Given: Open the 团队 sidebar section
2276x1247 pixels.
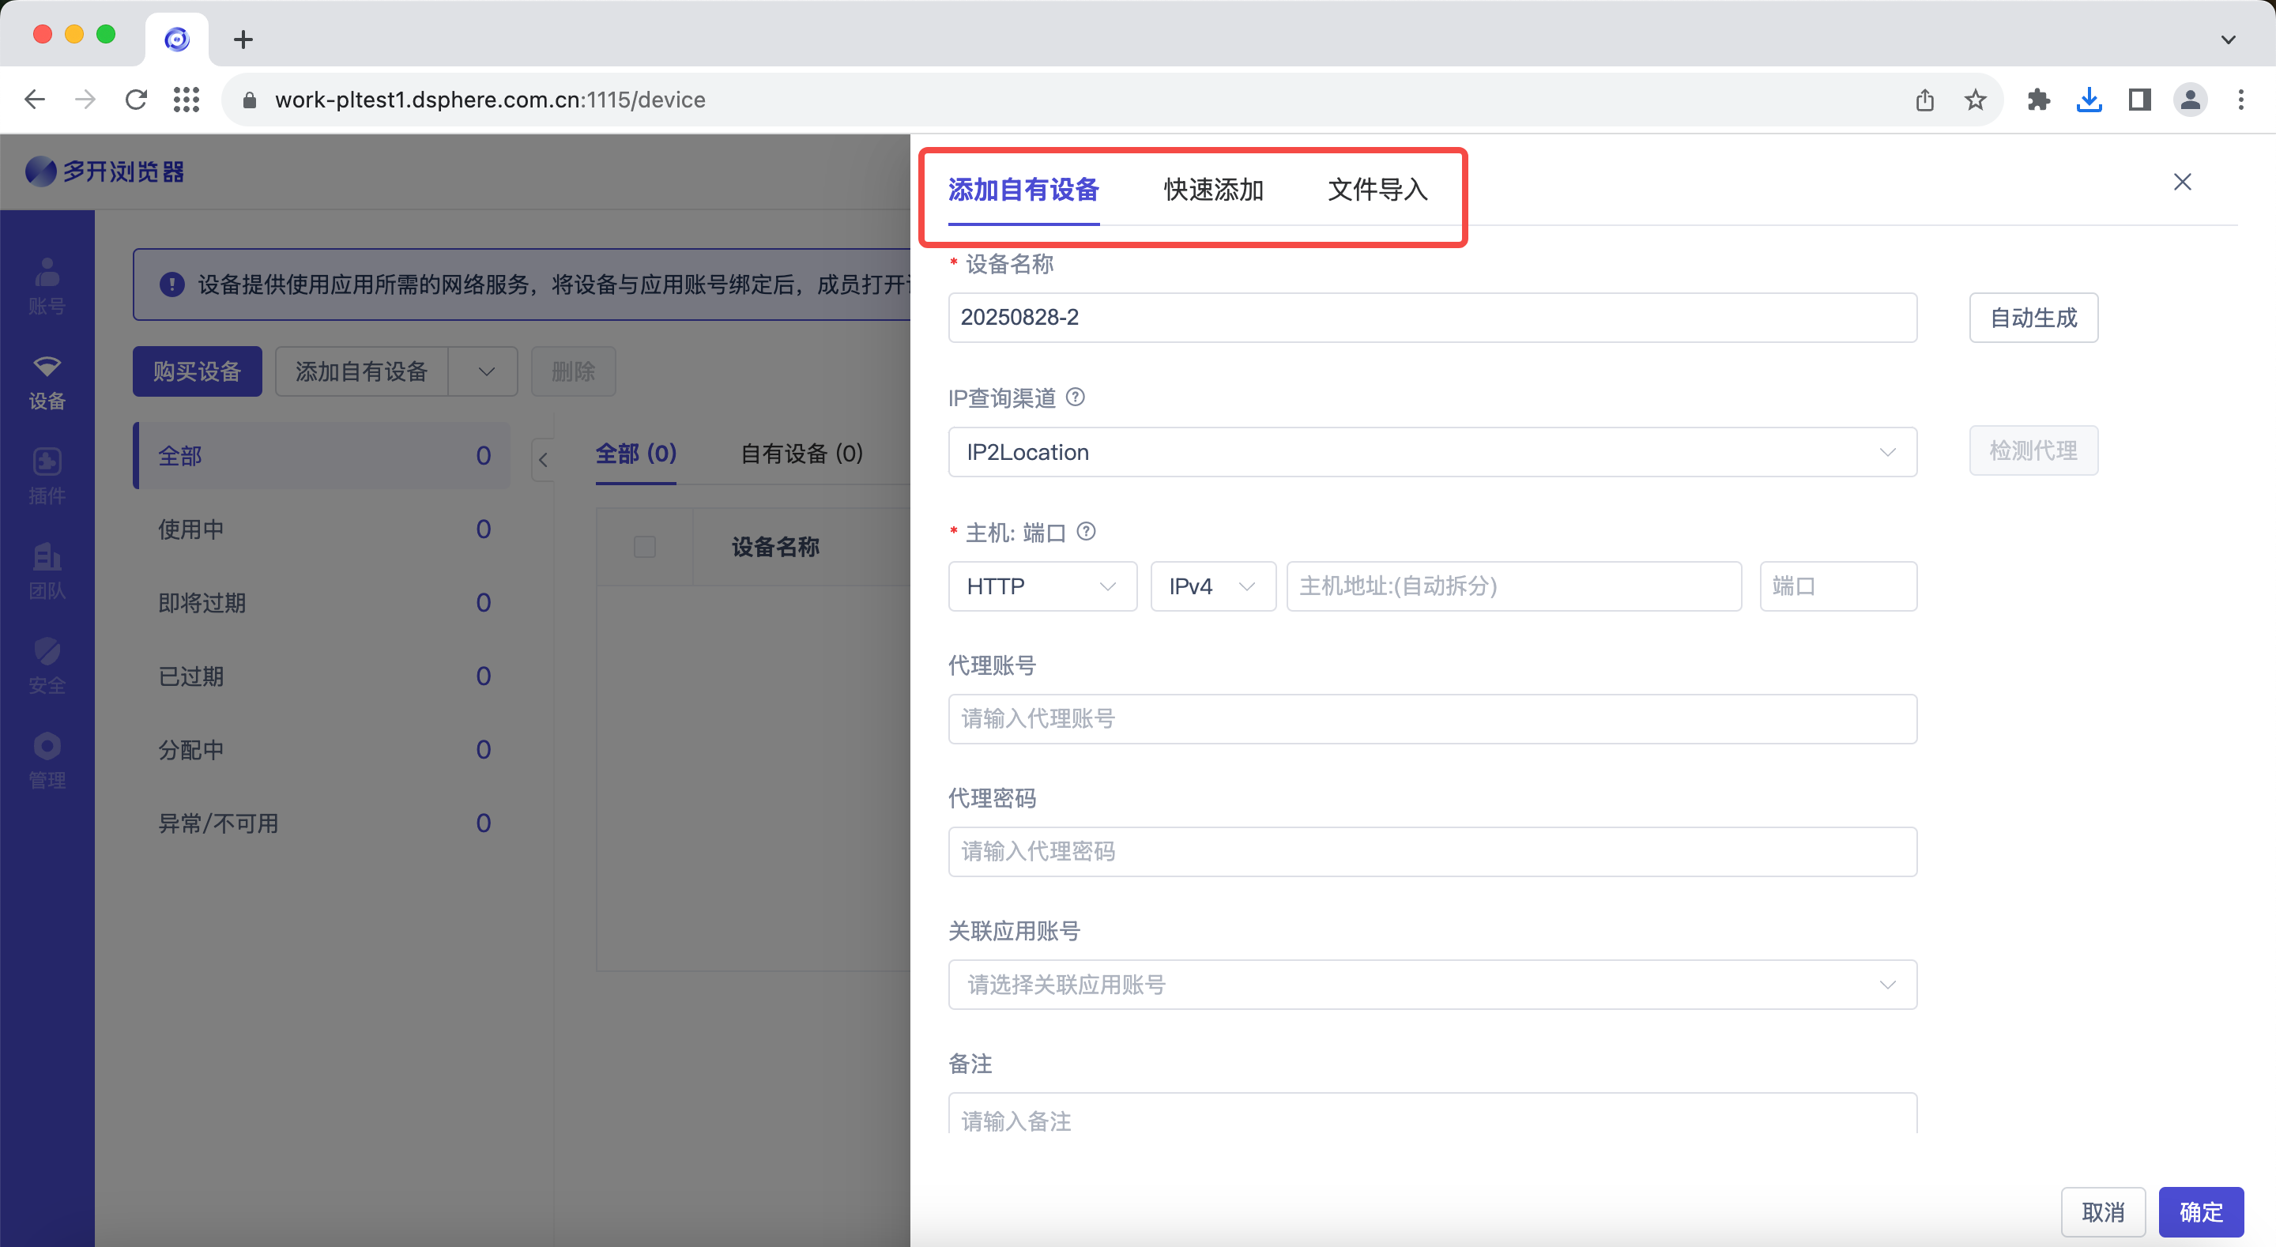Looking at the screenshot, I should coord(47,572).
